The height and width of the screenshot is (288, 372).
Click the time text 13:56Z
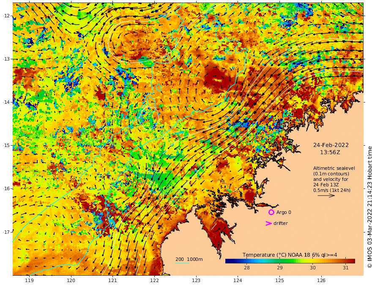(x=330, y=152)
